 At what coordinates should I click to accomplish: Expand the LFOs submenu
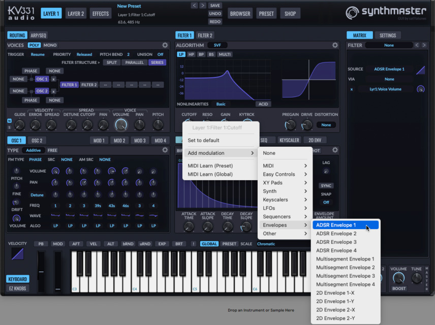[x=285, y=208]
